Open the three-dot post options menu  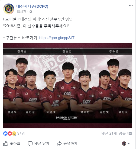click(131, 6)
